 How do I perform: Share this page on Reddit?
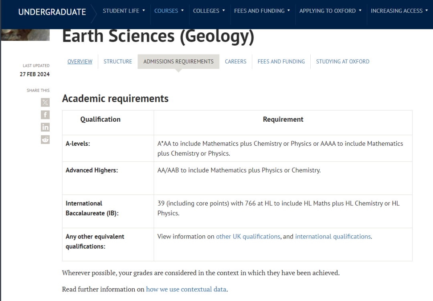tap(45, 140)
